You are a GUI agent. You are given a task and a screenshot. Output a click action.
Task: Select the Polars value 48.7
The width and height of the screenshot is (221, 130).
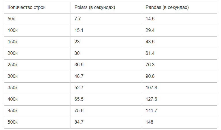[x=79, y=76]
